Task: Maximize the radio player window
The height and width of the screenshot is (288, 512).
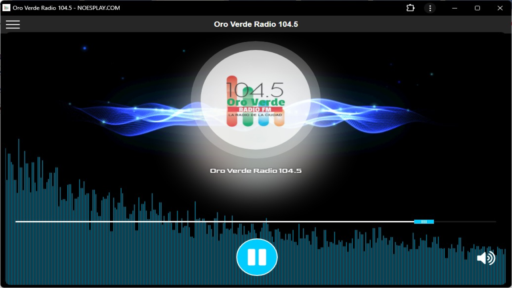Action: (477, 8)
